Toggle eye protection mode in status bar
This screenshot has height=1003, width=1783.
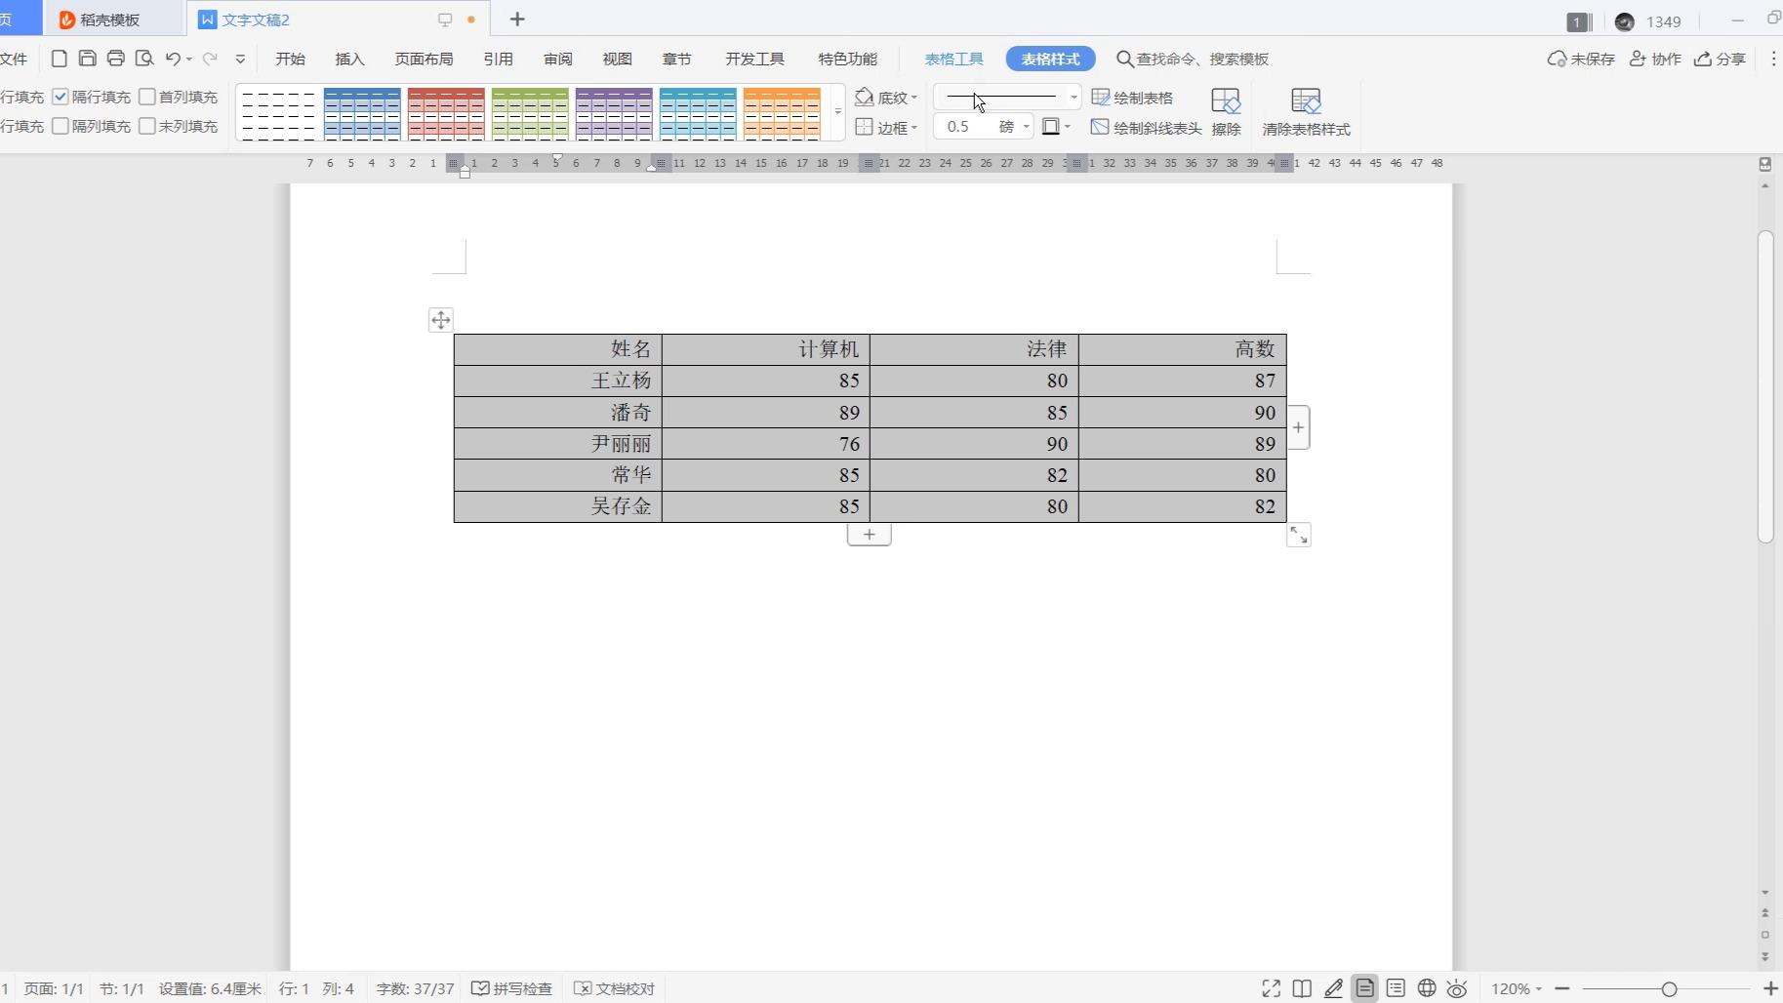[1457, 988]
